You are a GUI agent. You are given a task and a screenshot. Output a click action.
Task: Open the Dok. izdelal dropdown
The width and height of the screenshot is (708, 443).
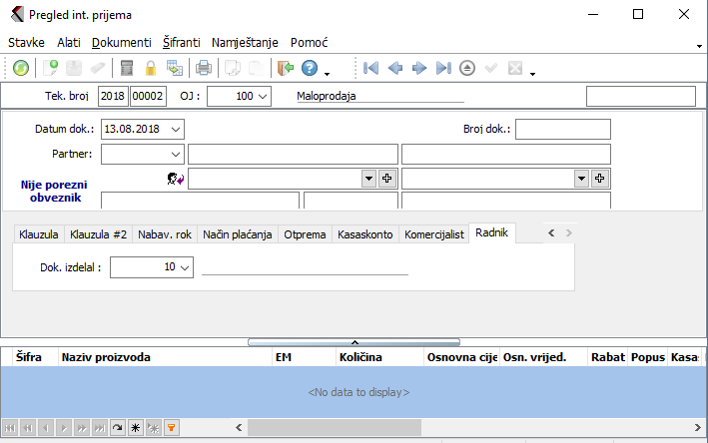[x=184, y=267]
